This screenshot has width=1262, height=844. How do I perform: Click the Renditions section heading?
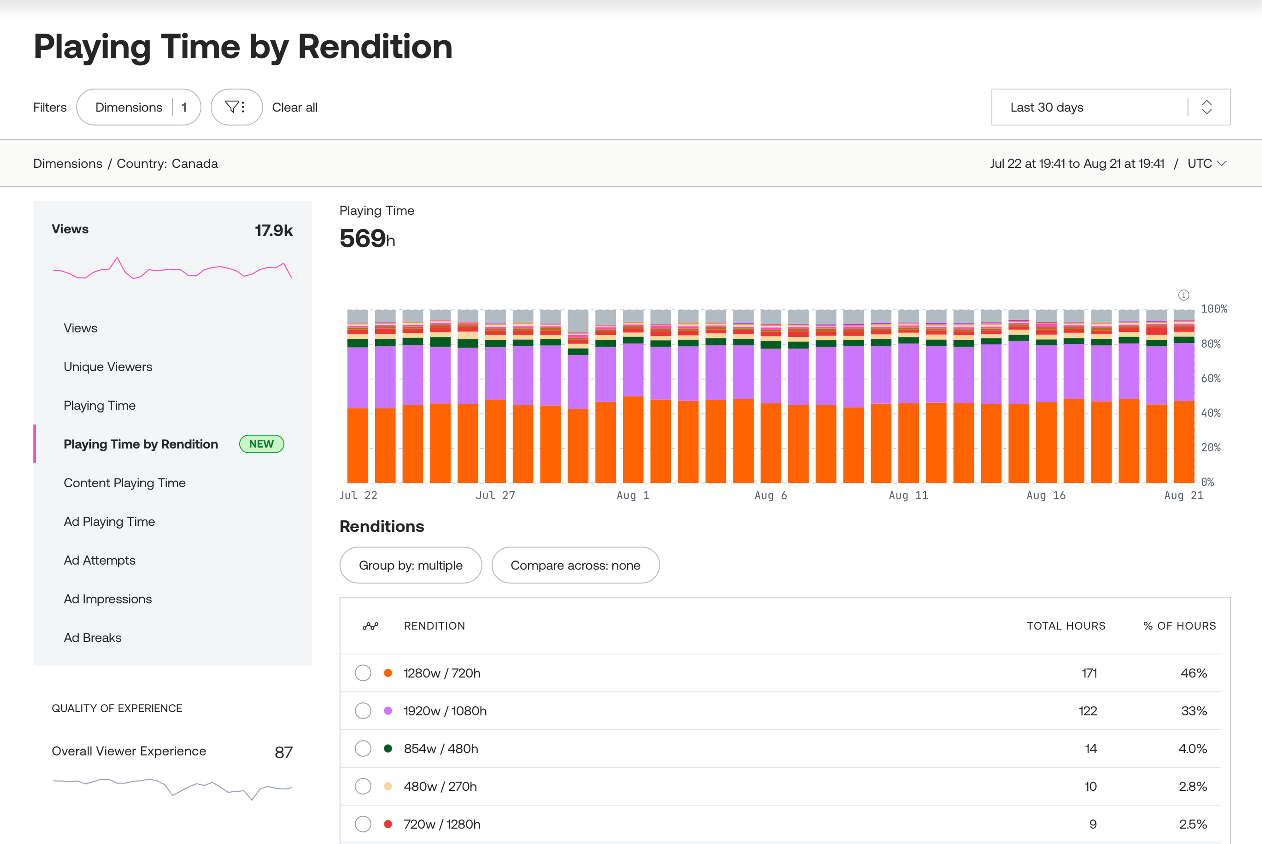point(382,526)
